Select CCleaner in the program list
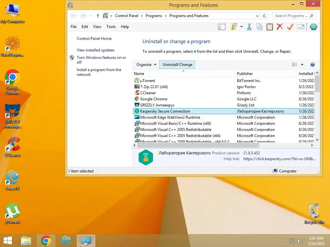The image size is (330, 247). (x=224, y=93)
